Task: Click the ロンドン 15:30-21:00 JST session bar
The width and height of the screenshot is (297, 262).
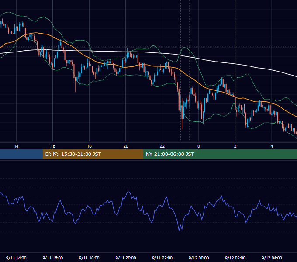Action: click(x=93, y=154)
